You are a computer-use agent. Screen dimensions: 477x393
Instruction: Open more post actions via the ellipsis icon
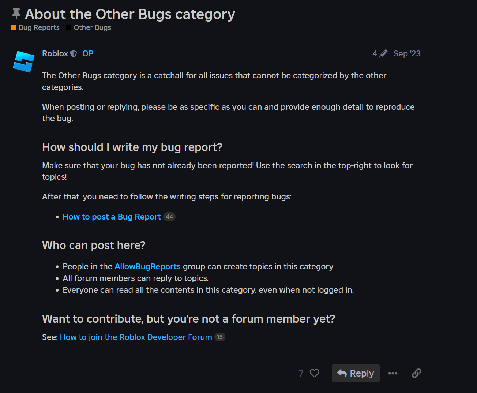click(x=393, y=373)
